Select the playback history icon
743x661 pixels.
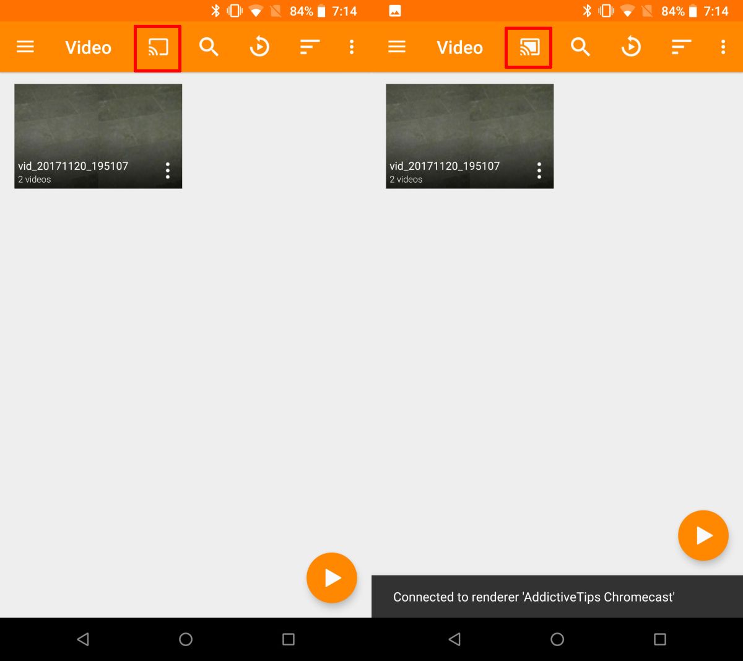[x=259, y=46]
